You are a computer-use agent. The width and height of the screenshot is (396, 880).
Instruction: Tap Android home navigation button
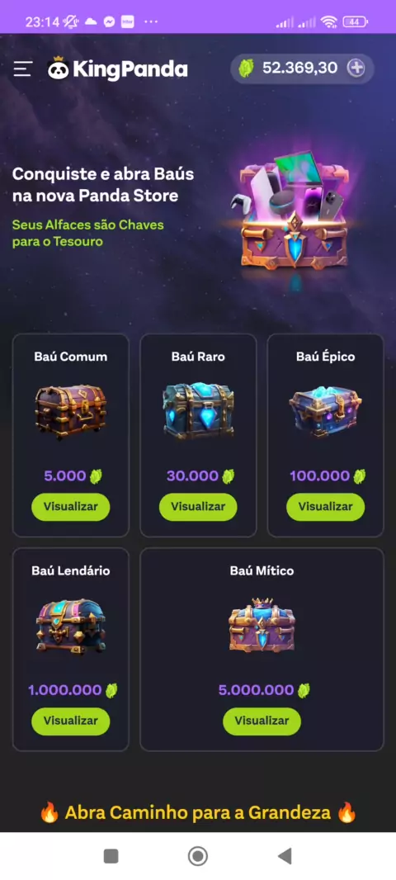point(197,856)
